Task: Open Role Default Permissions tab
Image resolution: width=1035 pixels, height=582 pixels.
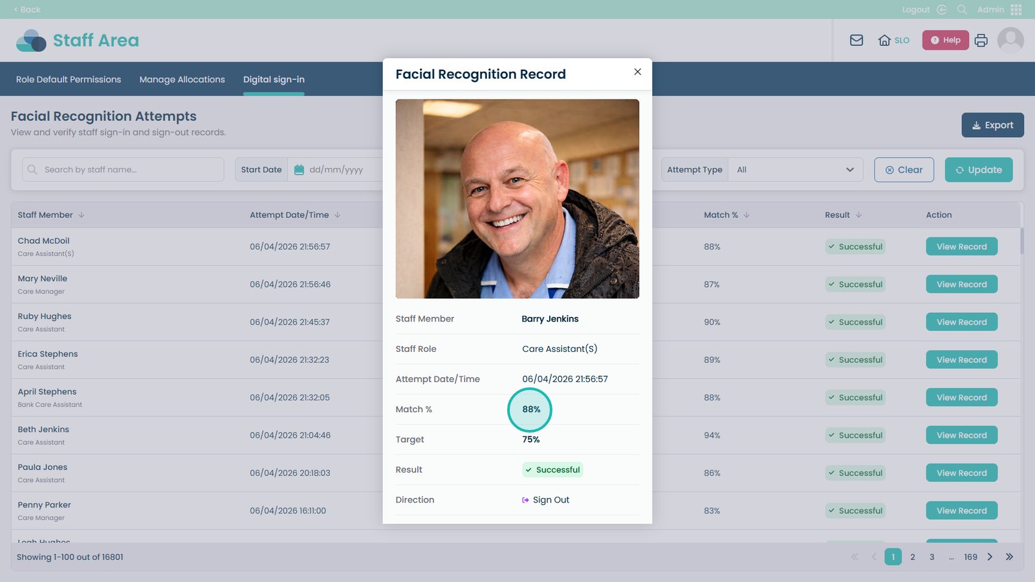Action: point(69,80)
